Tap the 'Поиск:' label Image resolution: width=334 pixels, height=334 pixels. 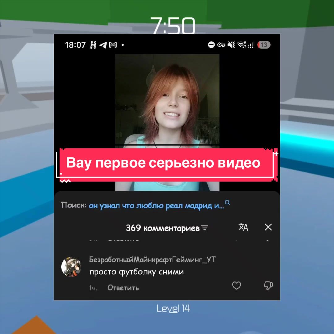coord(74,205)
